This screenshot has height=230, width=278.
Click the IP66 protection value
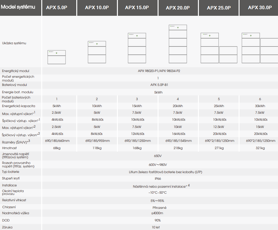[158, 179]
